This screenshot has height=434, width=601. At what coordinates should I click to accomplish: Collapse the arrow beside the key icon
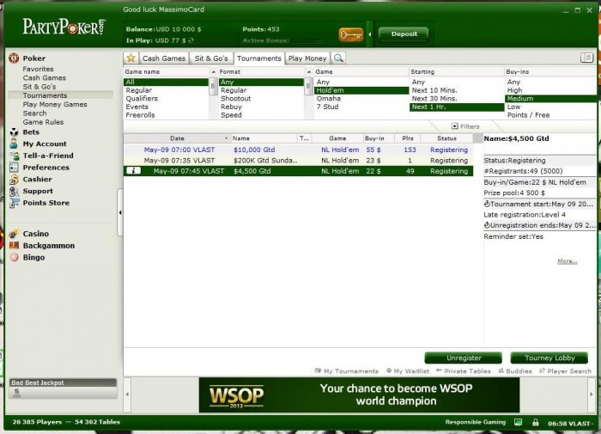(x=369, y=34)
